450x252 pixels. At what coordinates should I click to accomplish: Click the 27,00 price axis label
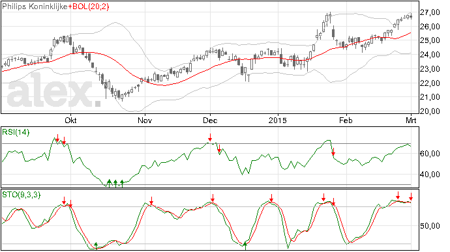pyautogui.click(x=430, y=12)
